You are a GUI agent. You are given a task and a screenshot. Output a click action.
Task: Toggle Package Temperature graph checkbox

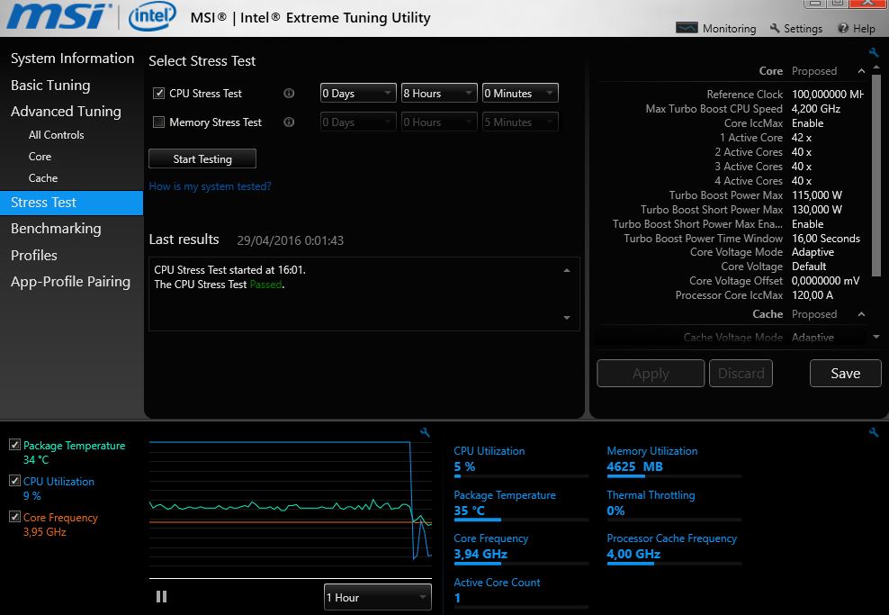(x=14, y=445)
